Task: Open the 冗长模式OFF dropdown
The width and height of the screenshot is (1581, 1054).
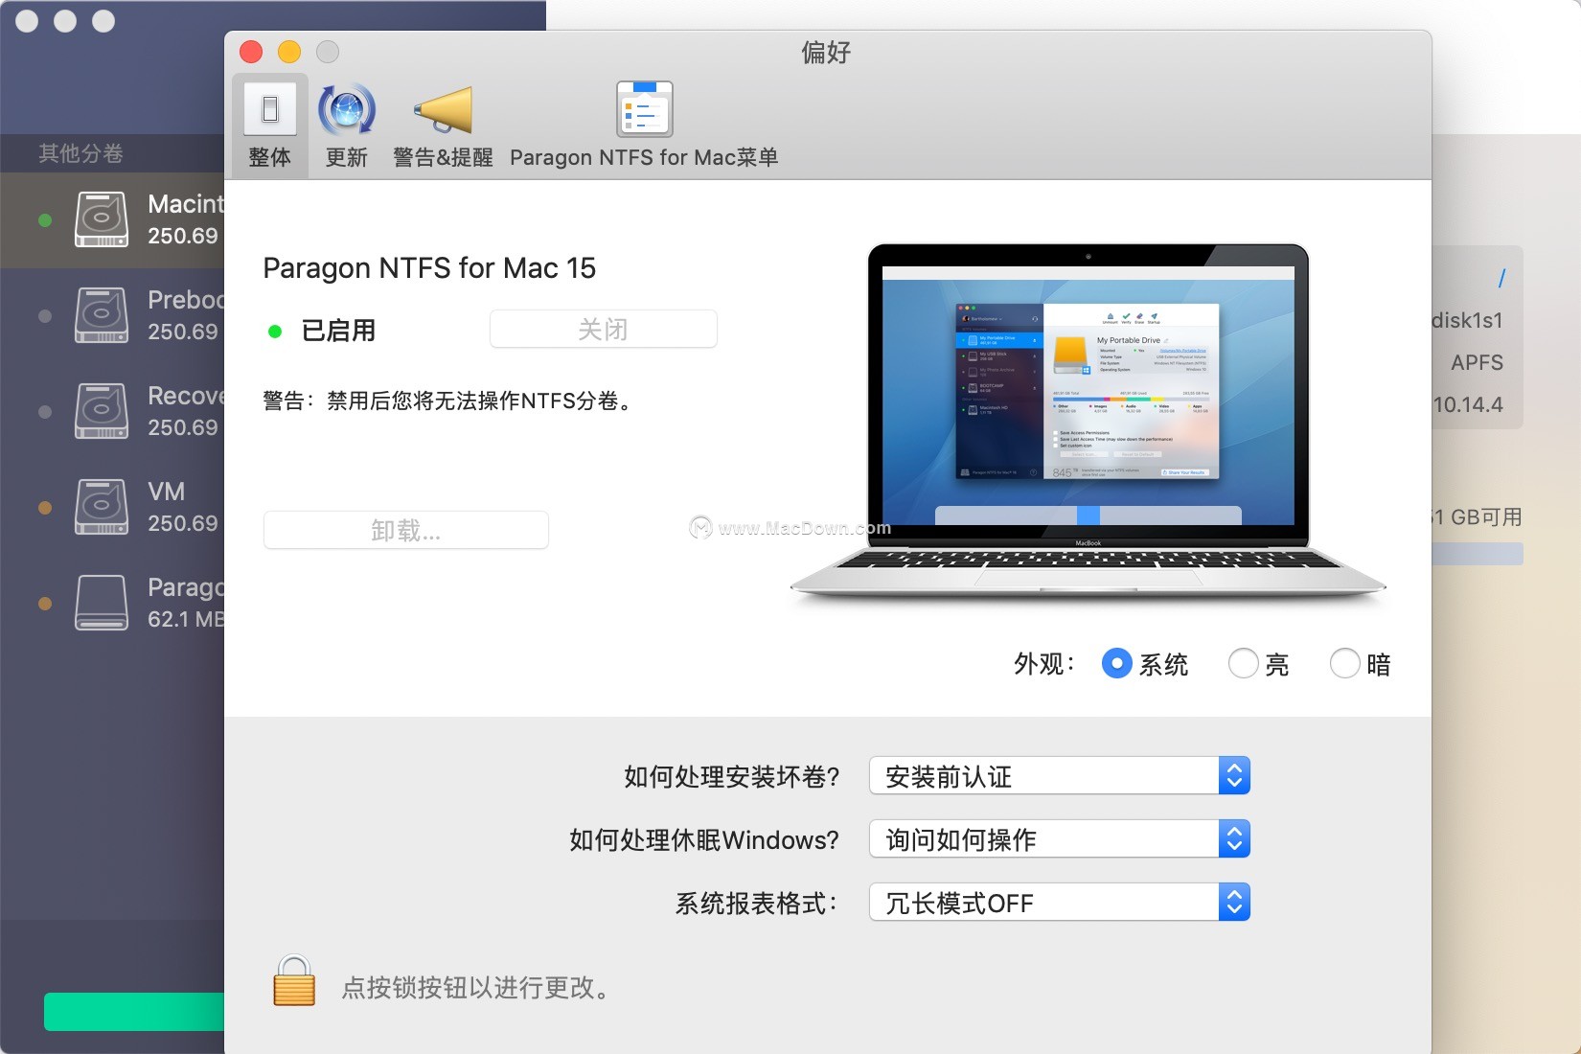Action: [x=1060, y=902]
